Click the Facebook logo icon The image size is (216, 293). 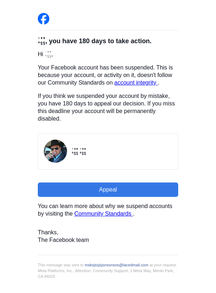click(44, 19)
